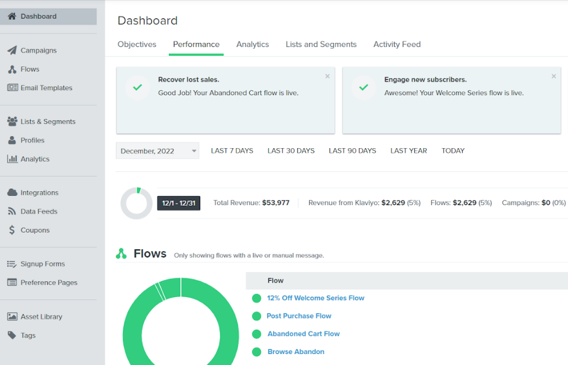Screen dimensions: 568x365
Task: Click the Analytics bar chart icon
Action: (x=12, y=159)
